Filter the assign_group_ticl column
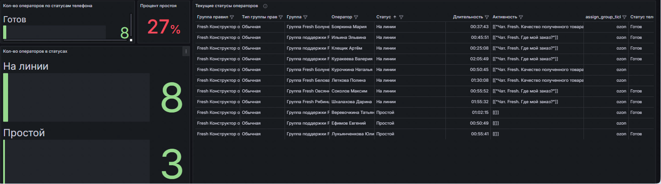 pyautogui.click(x=624, y=17)
